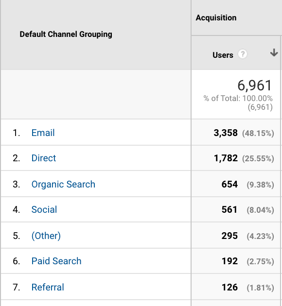Image resolution: width=282 pixels, height=306 pixels.
Task: Select the Social percentage (8.04%)
Action: [260, 210]
